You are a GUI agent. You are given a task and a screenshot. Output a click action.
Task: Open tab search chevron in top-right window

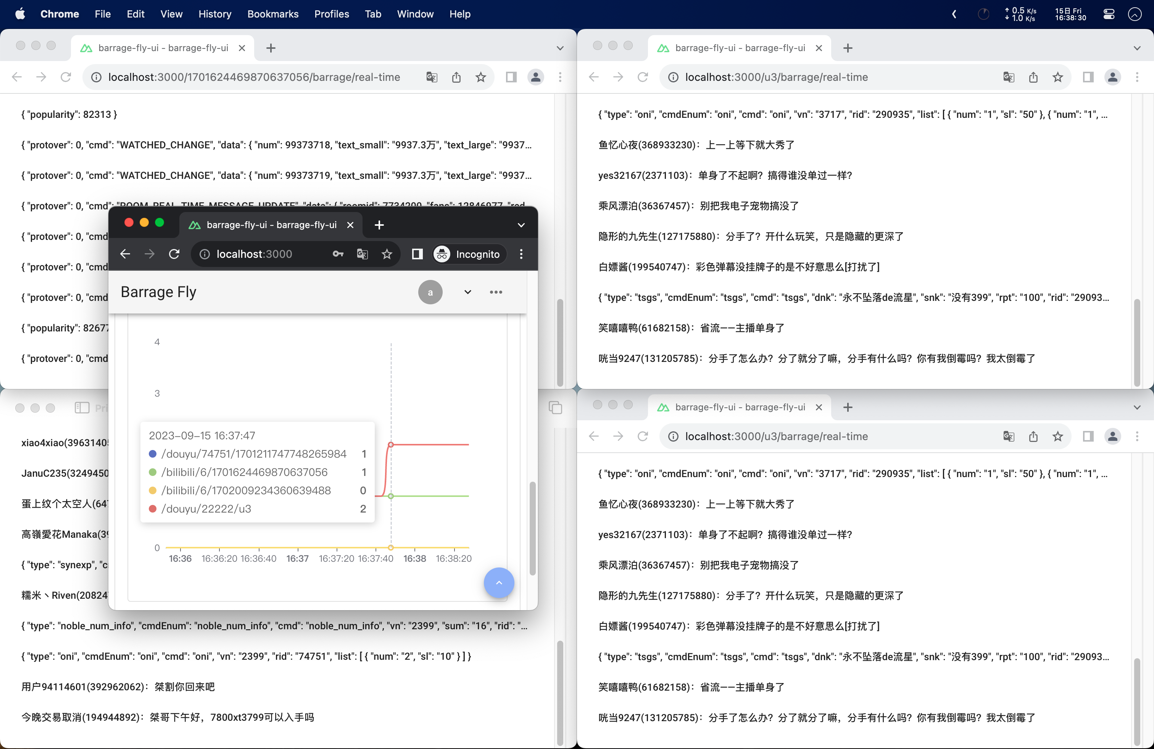(1136, 48)
